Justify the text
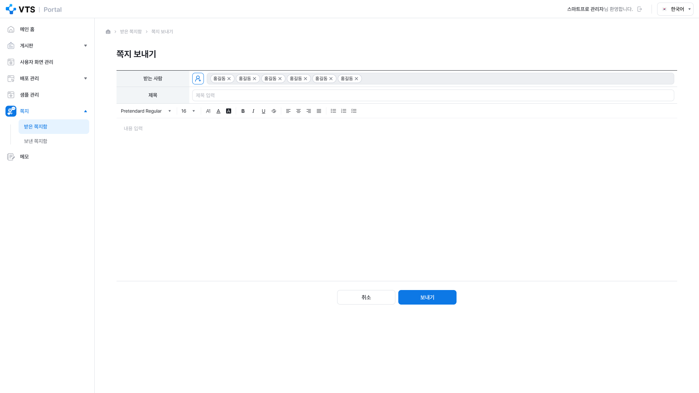The image size is (699, 393). (319, 111)
